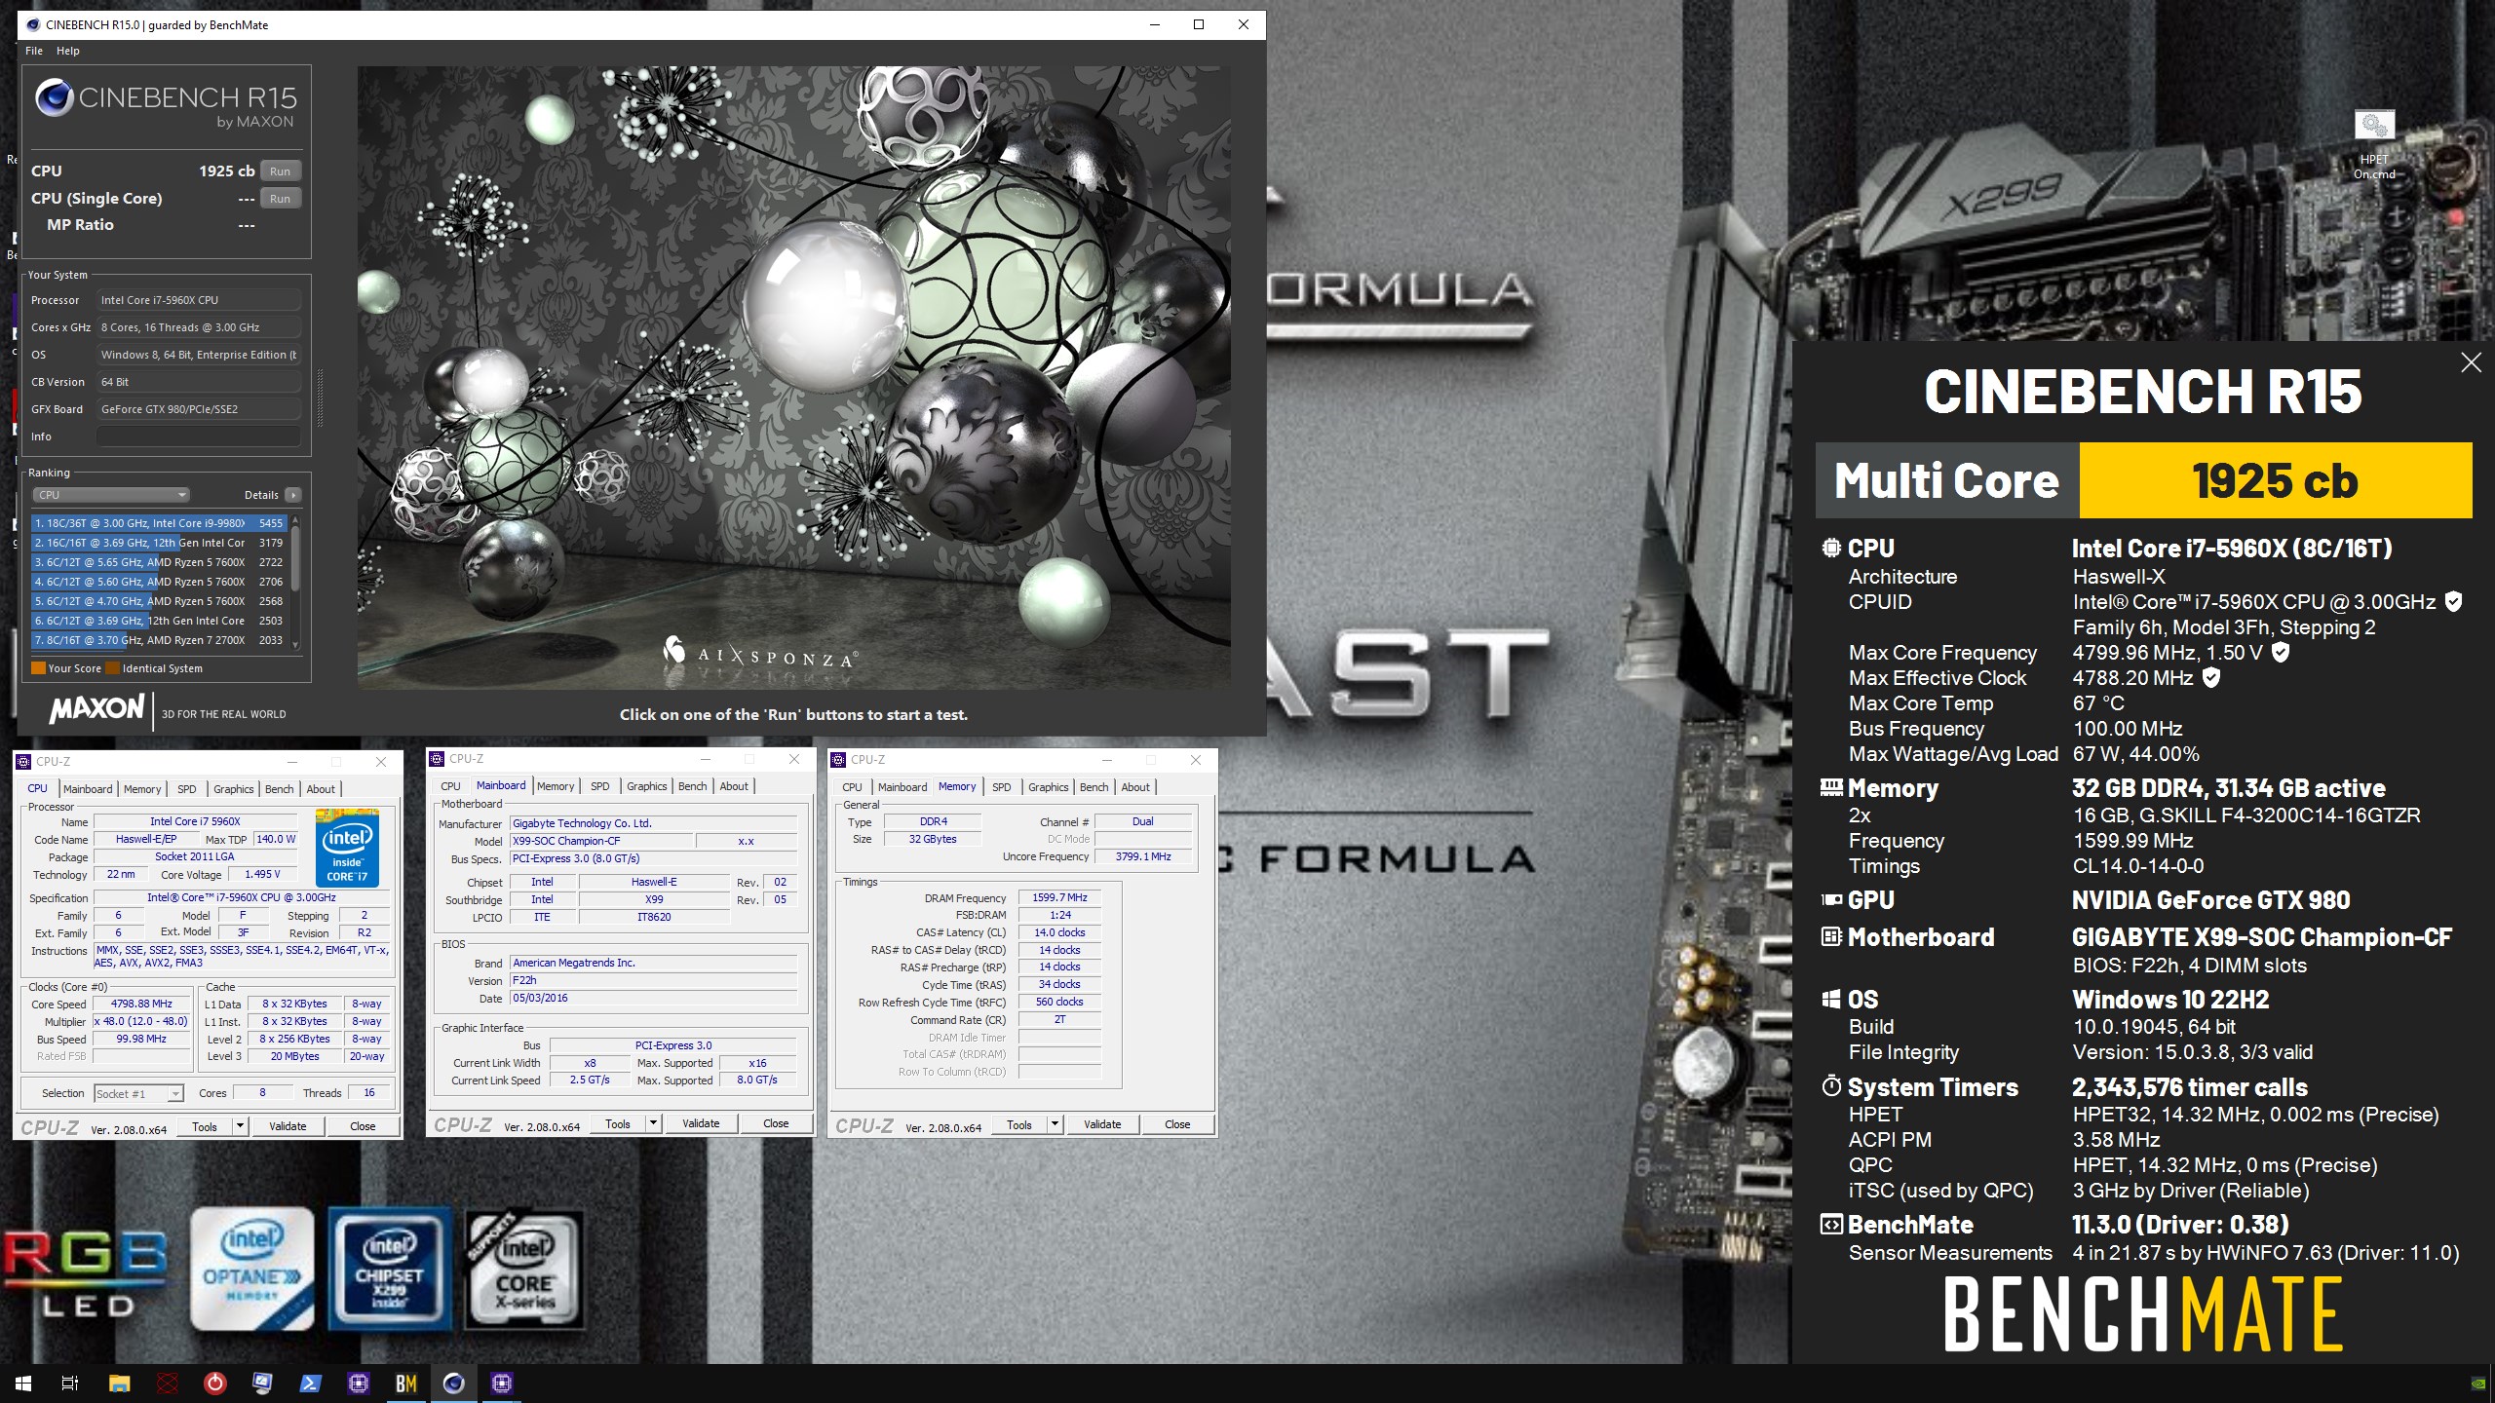Open Tools dropdown arrow in CPU-Z Memory window
2495x1403 pixels.
tap(1055, 1124)
